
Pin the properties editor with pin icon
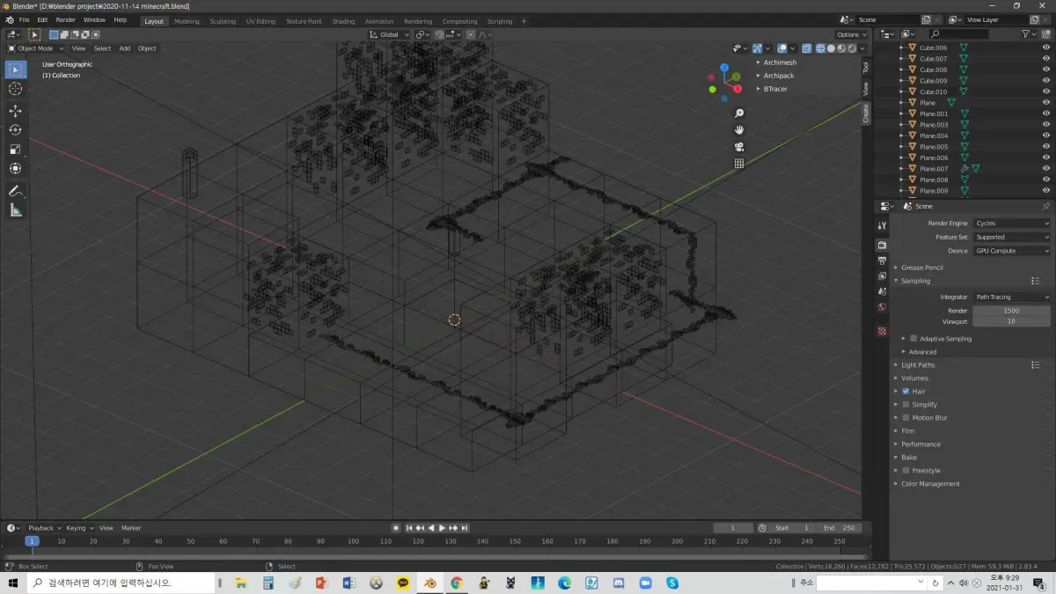pos(1045,206)
